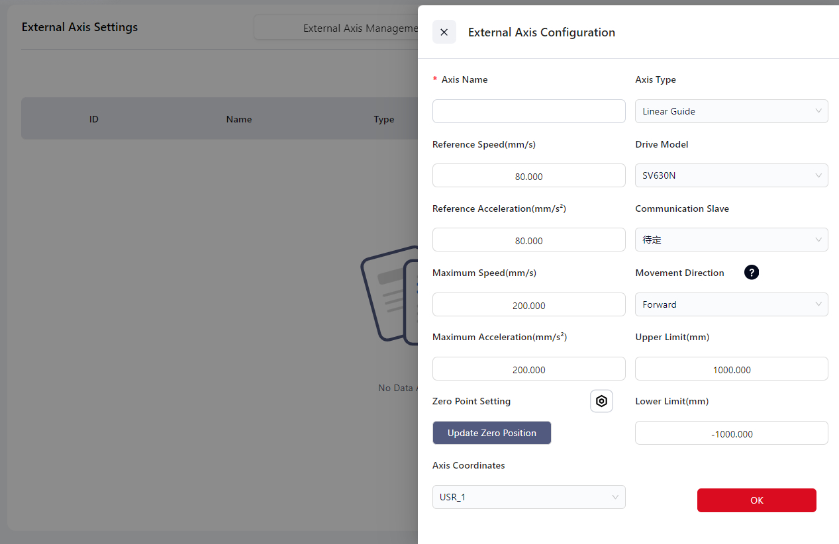Click the Maximum Acceleration input field
The image size is (839, 544).
(x=528, y=369)
